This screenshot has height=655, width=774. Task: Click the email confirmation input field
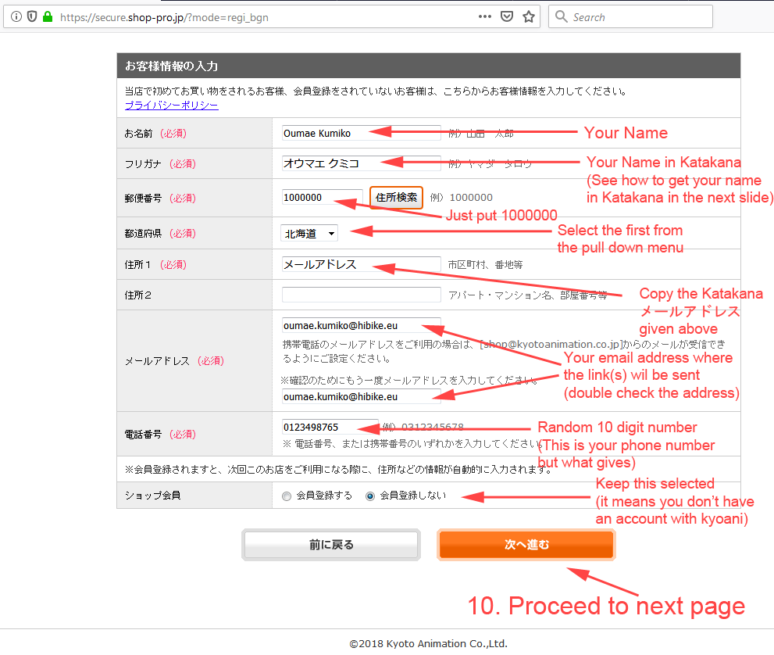[361, 396]
